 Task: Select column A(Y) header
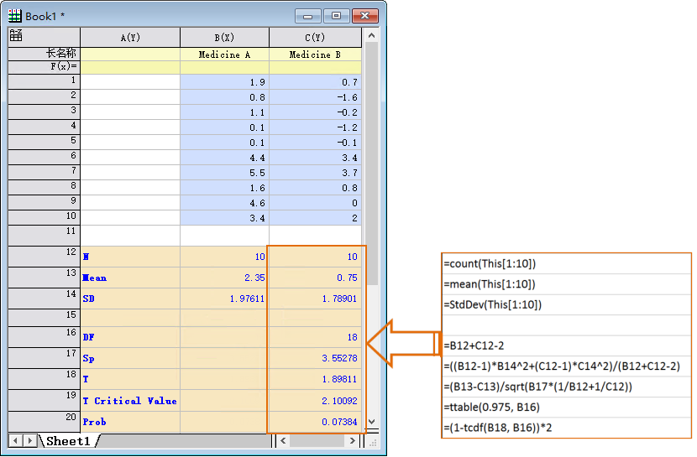click(130, 38)
